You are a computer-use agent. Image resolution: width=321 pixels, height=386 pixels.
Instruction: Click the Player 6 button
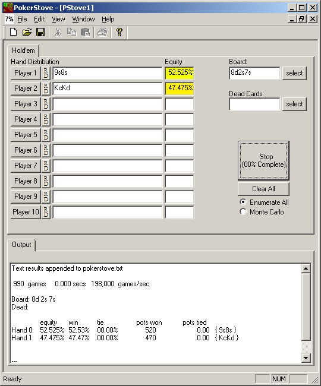point(26,150)
